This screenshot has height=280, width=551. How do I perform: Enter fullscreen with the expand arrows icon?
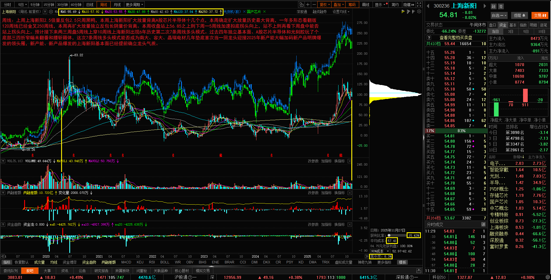pos(419,5)
